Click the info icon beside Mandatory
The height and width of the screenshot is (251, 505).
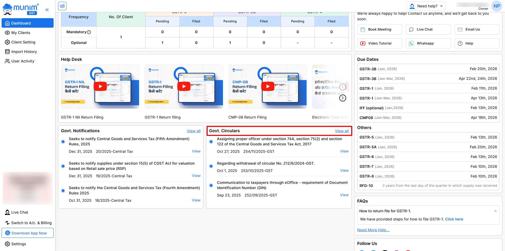click(89, 32)
